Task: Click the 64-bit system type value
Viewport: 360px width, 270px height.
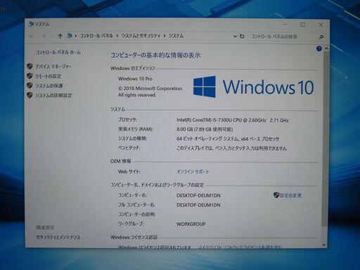Action: (x=228, y=139)
